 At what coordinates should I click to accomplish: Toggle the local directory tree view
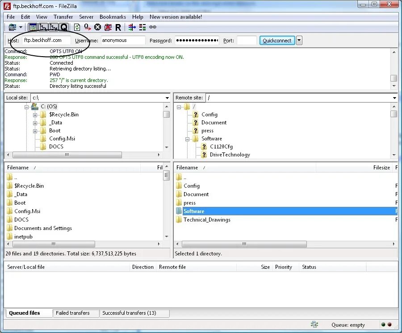tap(43, 27)
